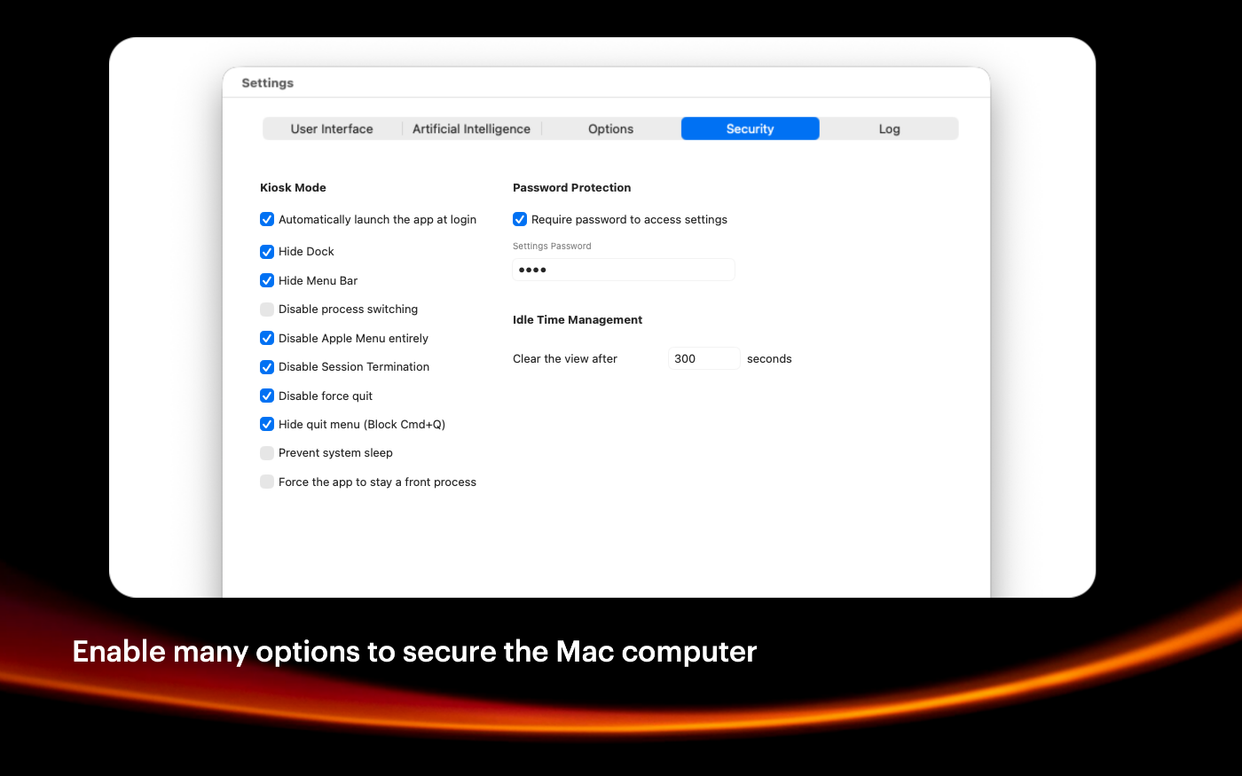The width and height of the screenshot is (1242, 776).
Task: Enable Disable process switching checkbox
Action: tap(267, 310)
